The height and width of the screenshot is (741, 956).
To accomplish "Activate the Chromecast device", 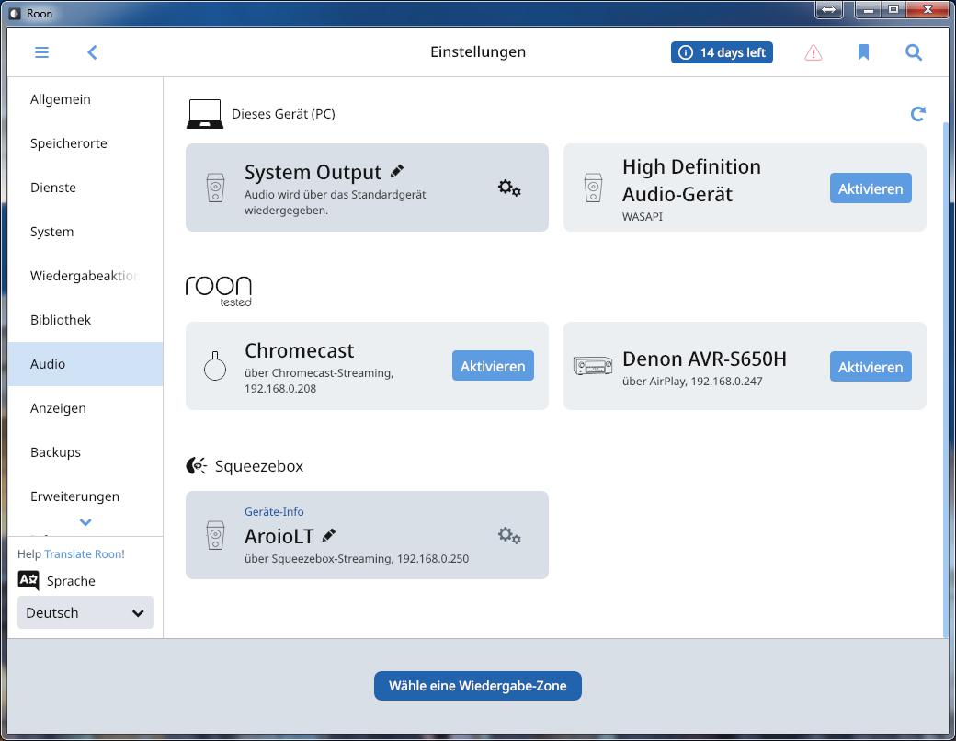I will click(493, 366).
